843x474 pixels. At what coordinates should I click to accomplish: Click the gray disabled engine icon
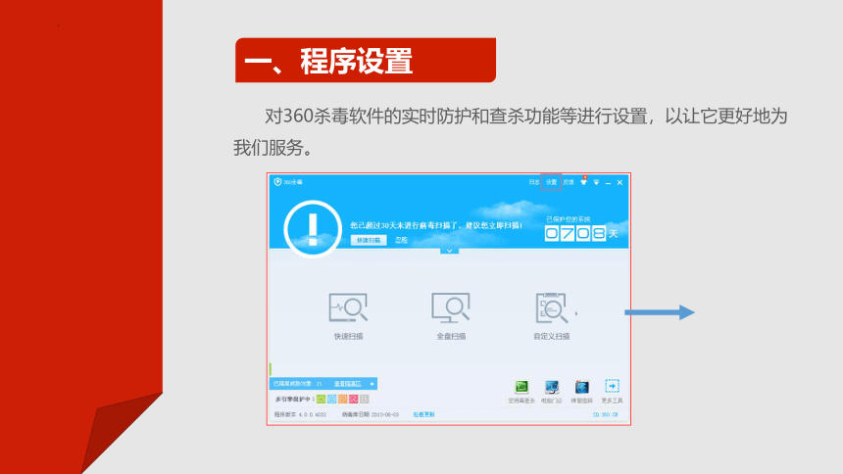coord(364,399)
